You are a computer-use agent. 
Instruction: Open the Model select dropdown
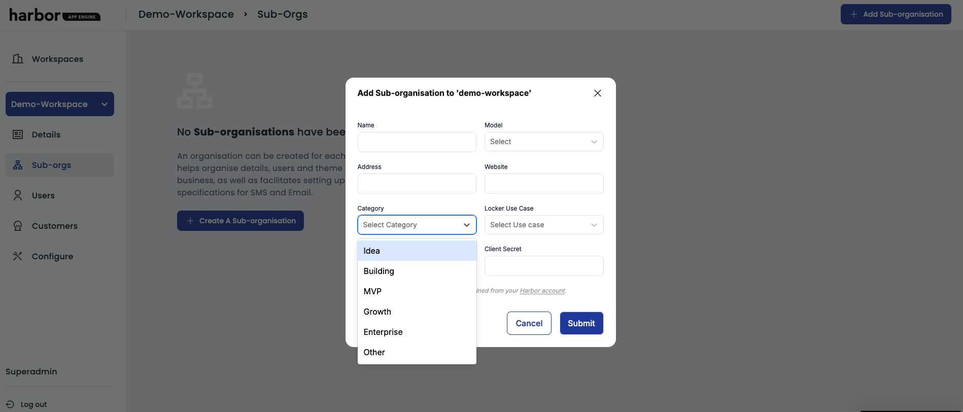click(543, 142)
